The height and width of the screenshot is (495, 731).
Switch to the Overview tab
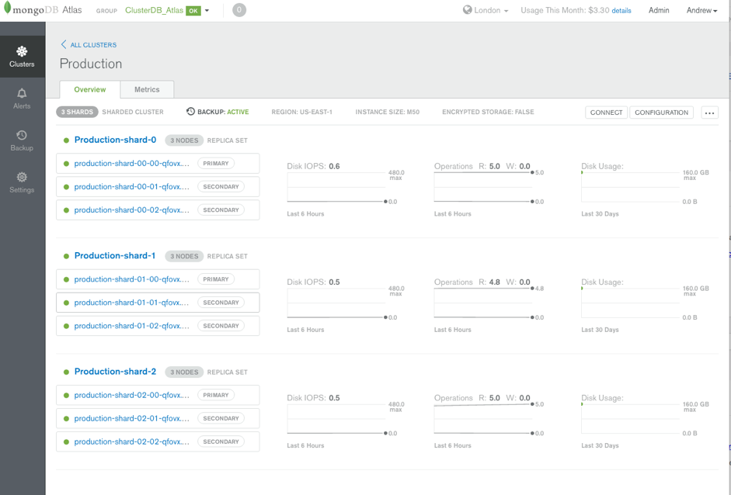pos(90,89)
